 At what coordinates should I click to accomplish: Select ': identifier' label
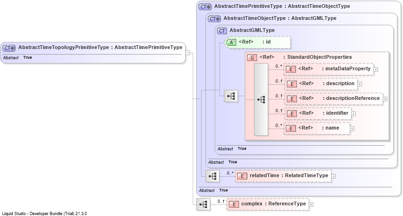(x=335, y=113)
